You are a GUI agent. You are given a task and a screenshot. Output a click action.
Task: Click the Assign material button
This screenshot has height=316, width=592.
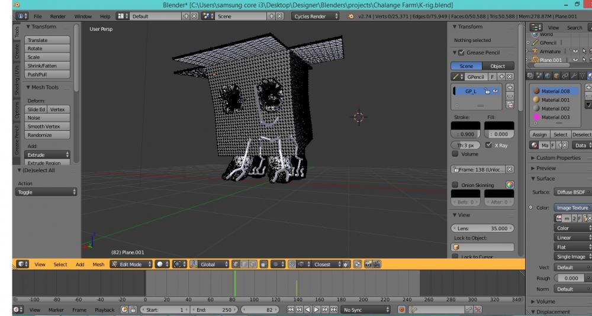click(539, 134)
